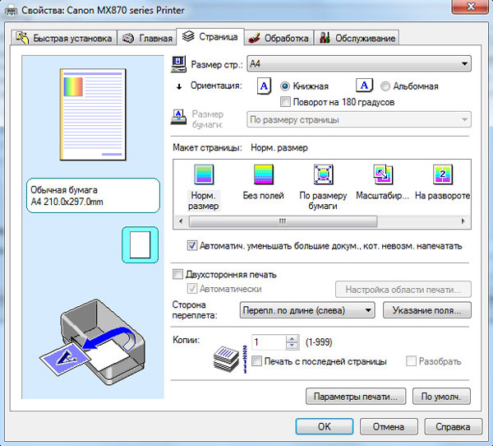Screen dimensions: 493x446
Task: Toggle the Разобрать checkbox
Action: 411,361
